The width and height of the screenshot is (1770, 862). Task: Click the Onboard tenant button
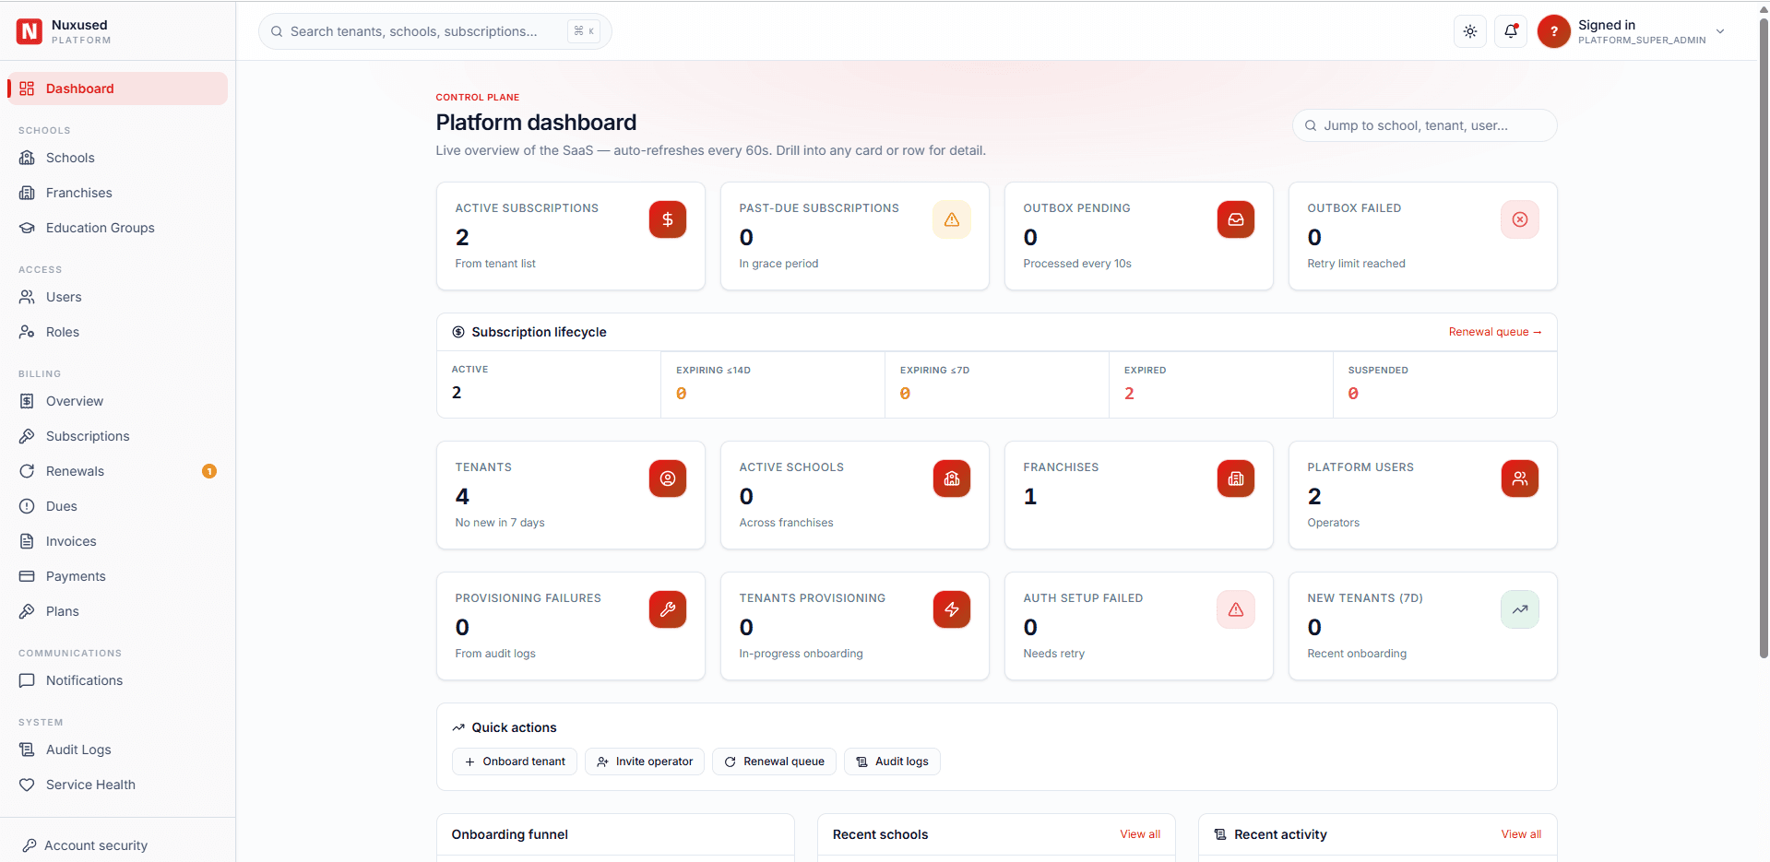[x=515, y=762]
